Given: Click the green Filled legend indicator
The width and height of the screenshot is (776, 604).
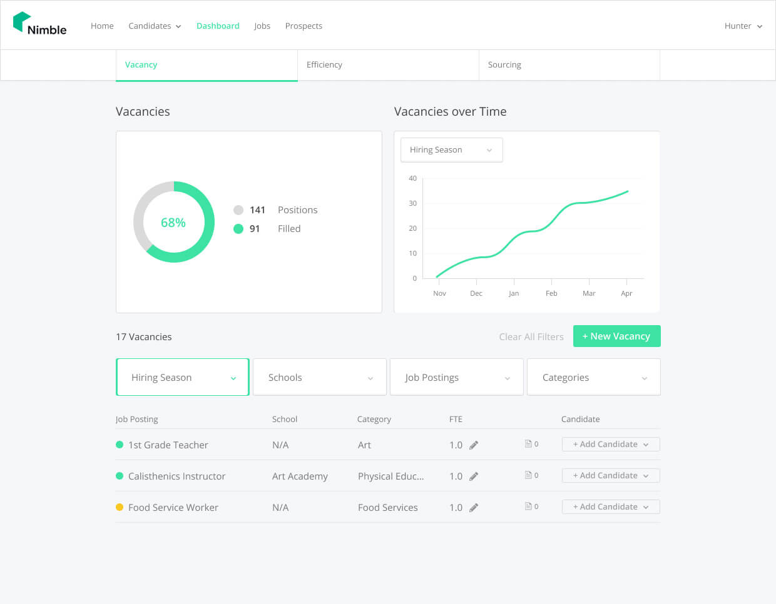Looking at the screenshot, I should (238, 228).
